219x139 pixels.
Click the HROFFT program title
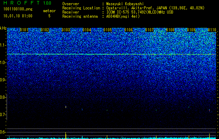click(22, 3)
